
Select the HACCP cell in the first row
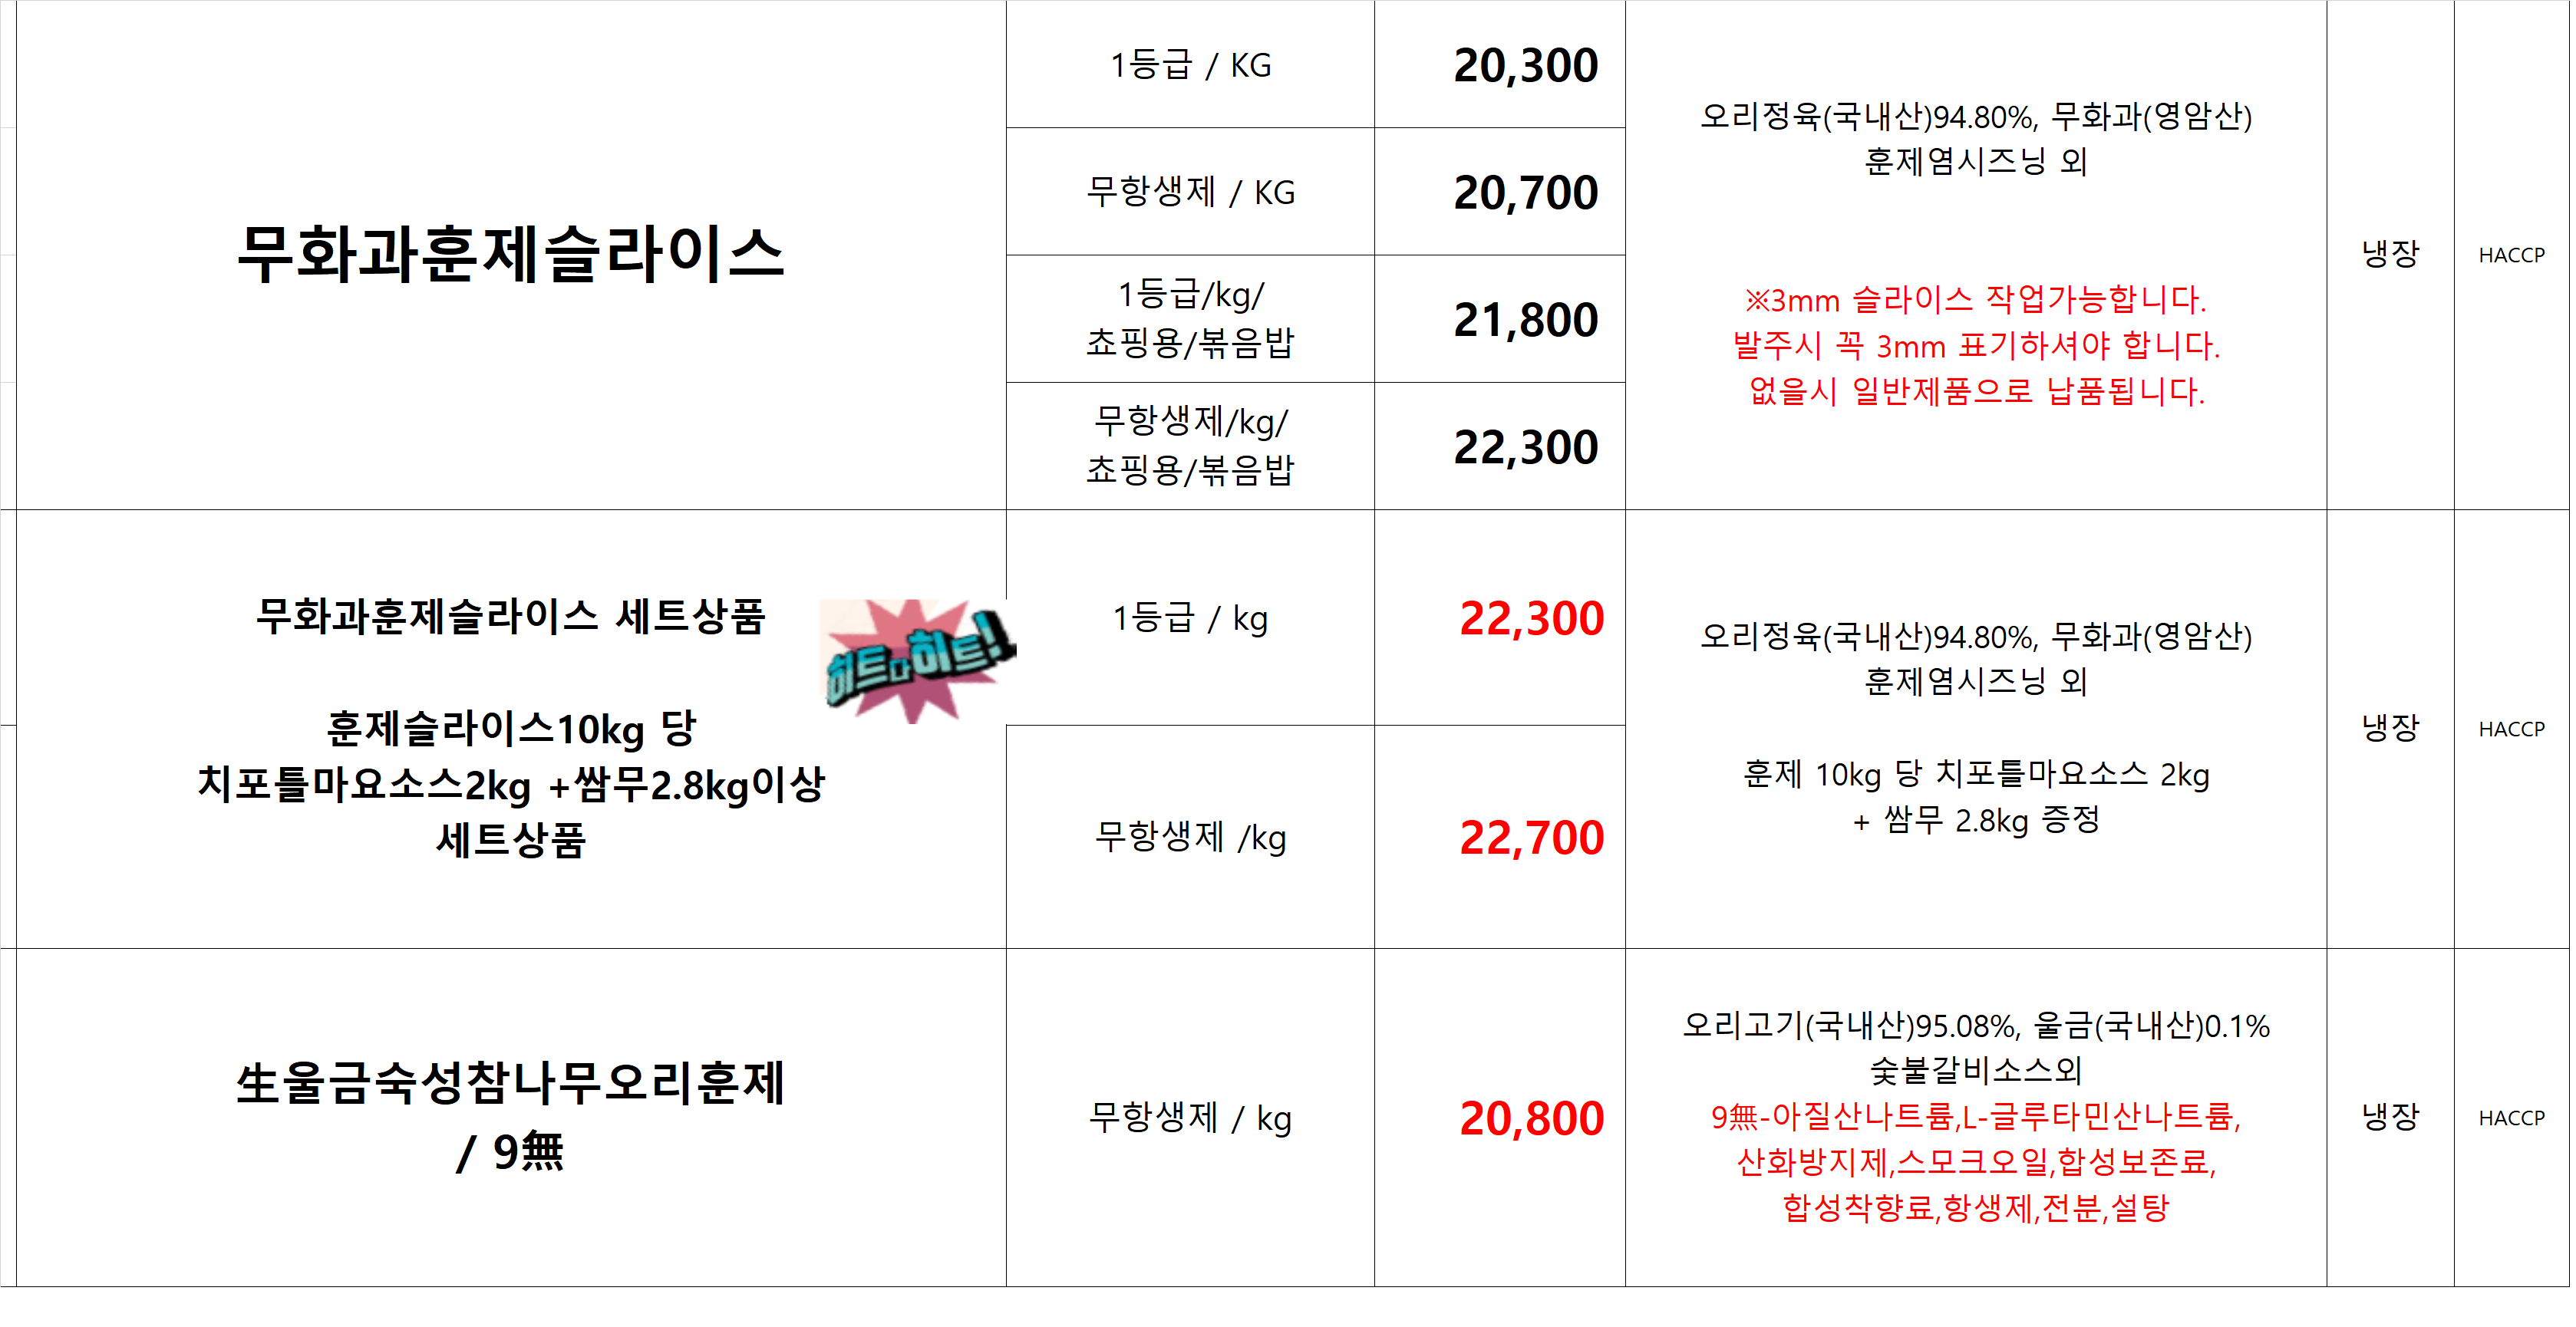point(2511,255)
